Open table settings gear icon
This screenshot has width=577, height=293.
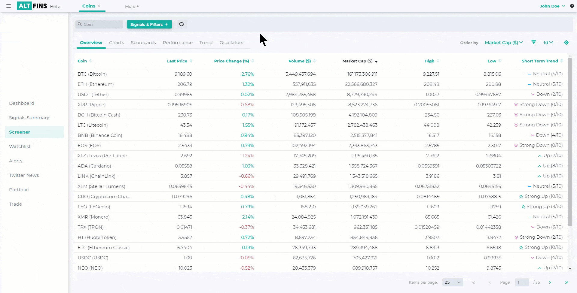click(566, 42)
